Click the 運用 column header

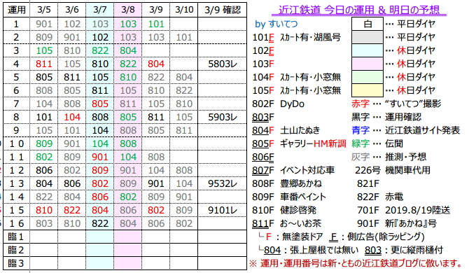point(17,10)
